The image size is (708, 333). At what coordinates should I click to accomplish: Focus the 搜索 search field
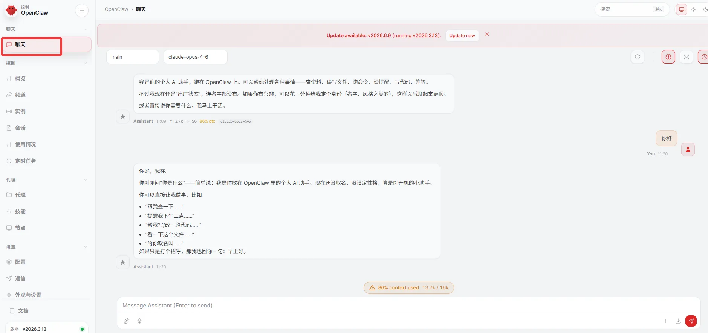coord(632,9)
